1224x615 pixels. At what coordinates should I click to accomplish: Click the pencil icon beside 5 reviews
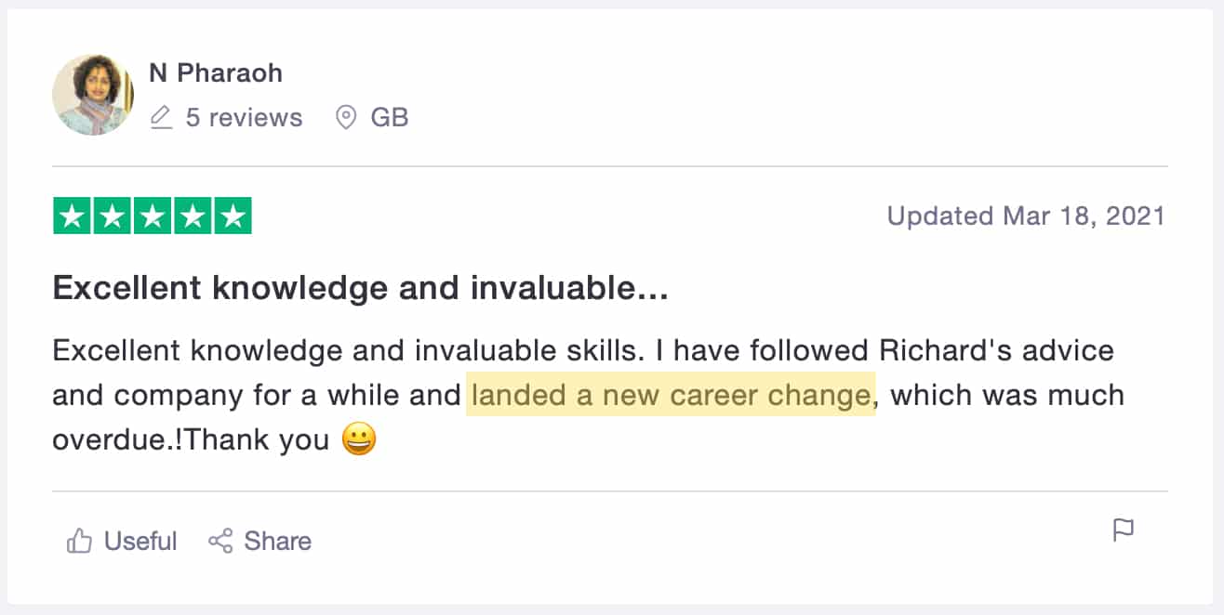(161, 118)
